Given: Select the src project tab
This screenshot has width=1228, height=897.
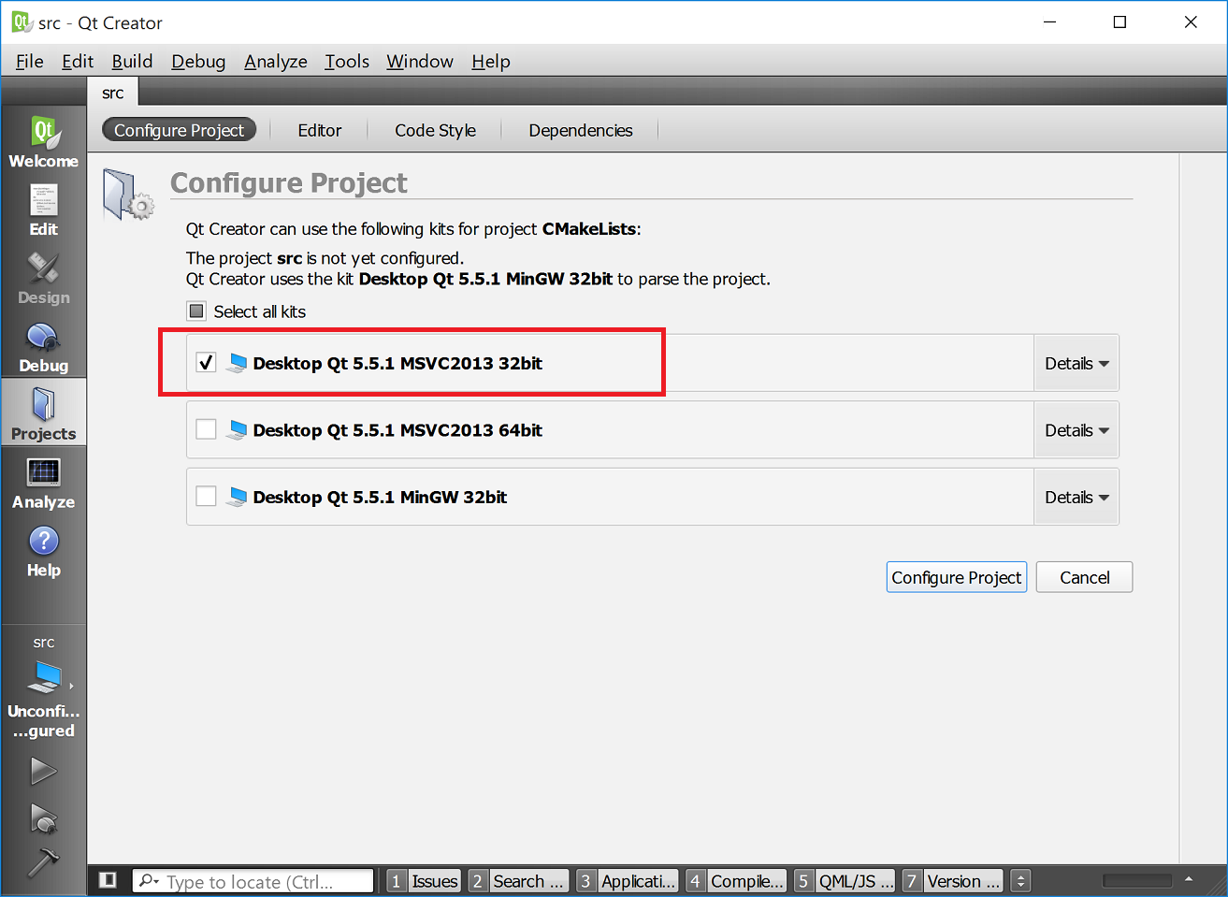Looking at the screenshot, I should [x=113, y=93].
